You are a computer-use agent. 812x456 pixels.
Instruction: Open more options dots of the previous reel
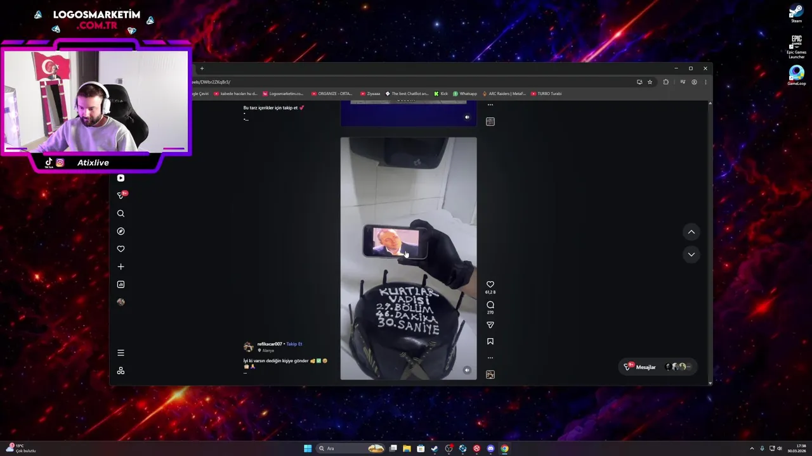coord(490,105)
